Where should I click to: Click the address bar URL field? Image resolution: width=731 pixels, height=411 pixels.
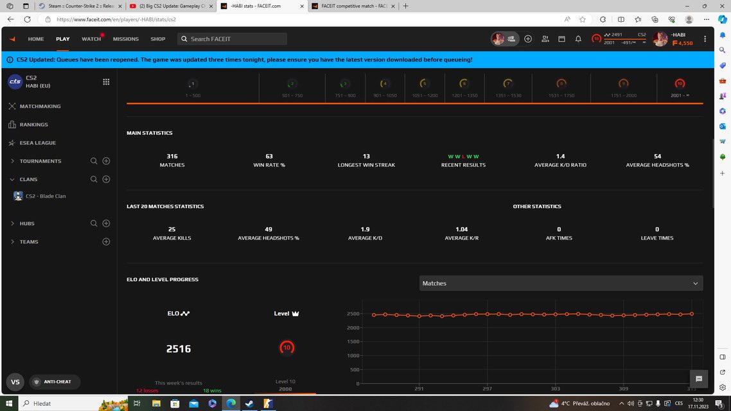pos(298,19)
